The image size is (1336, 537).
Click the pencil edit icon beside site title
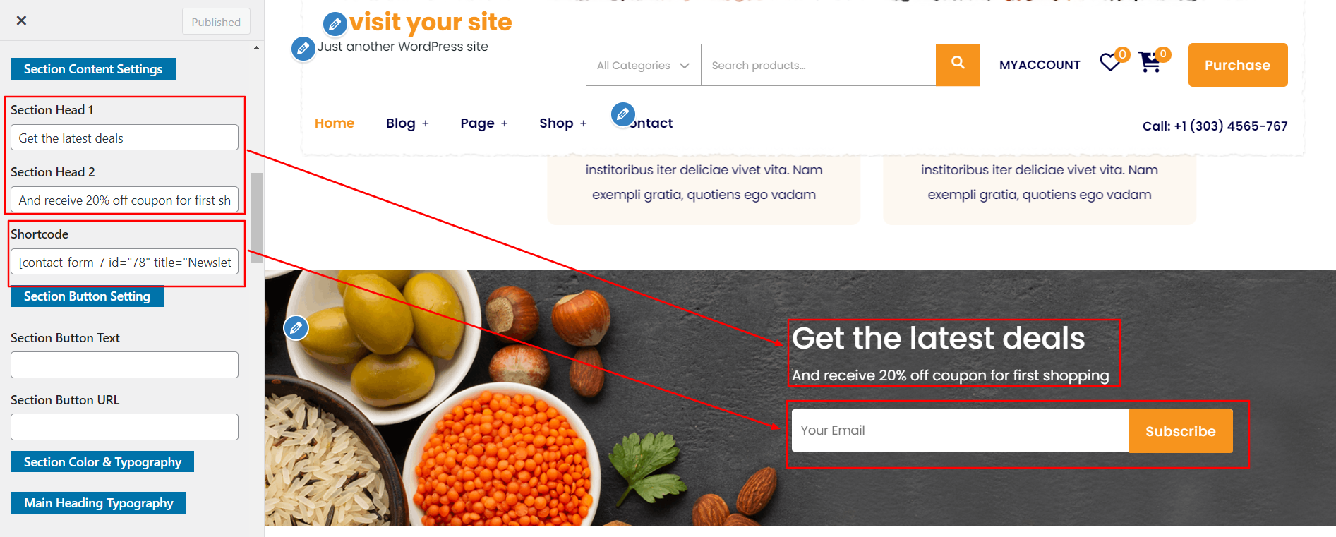[x=335, y=24]
